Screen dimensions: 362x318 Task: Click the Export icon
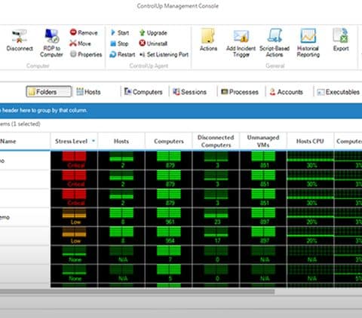(x=341, y=40)
